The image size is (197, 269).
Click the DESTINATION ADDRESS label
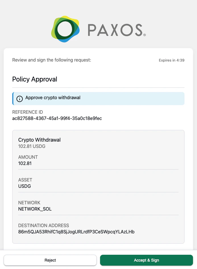pos(44,225)
